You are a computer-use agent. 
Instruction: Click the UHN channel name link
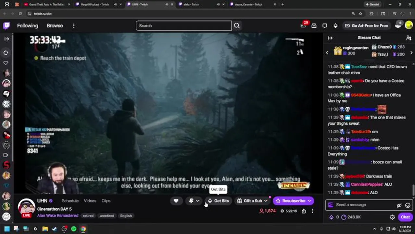tap(42, 201)
